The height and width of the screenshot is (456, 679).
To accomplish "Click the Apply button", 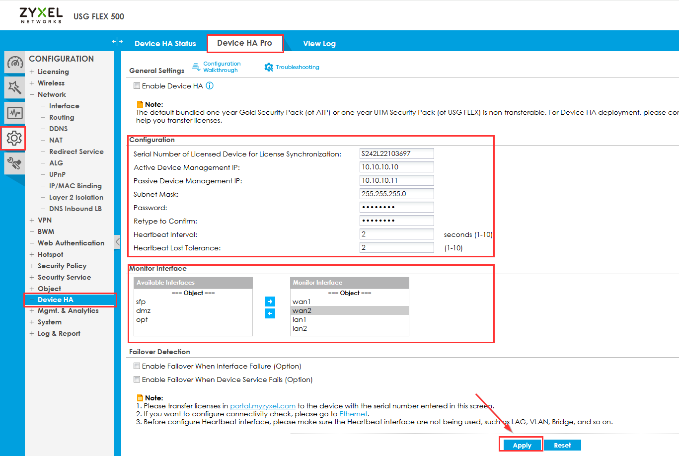I will point(521,445).
